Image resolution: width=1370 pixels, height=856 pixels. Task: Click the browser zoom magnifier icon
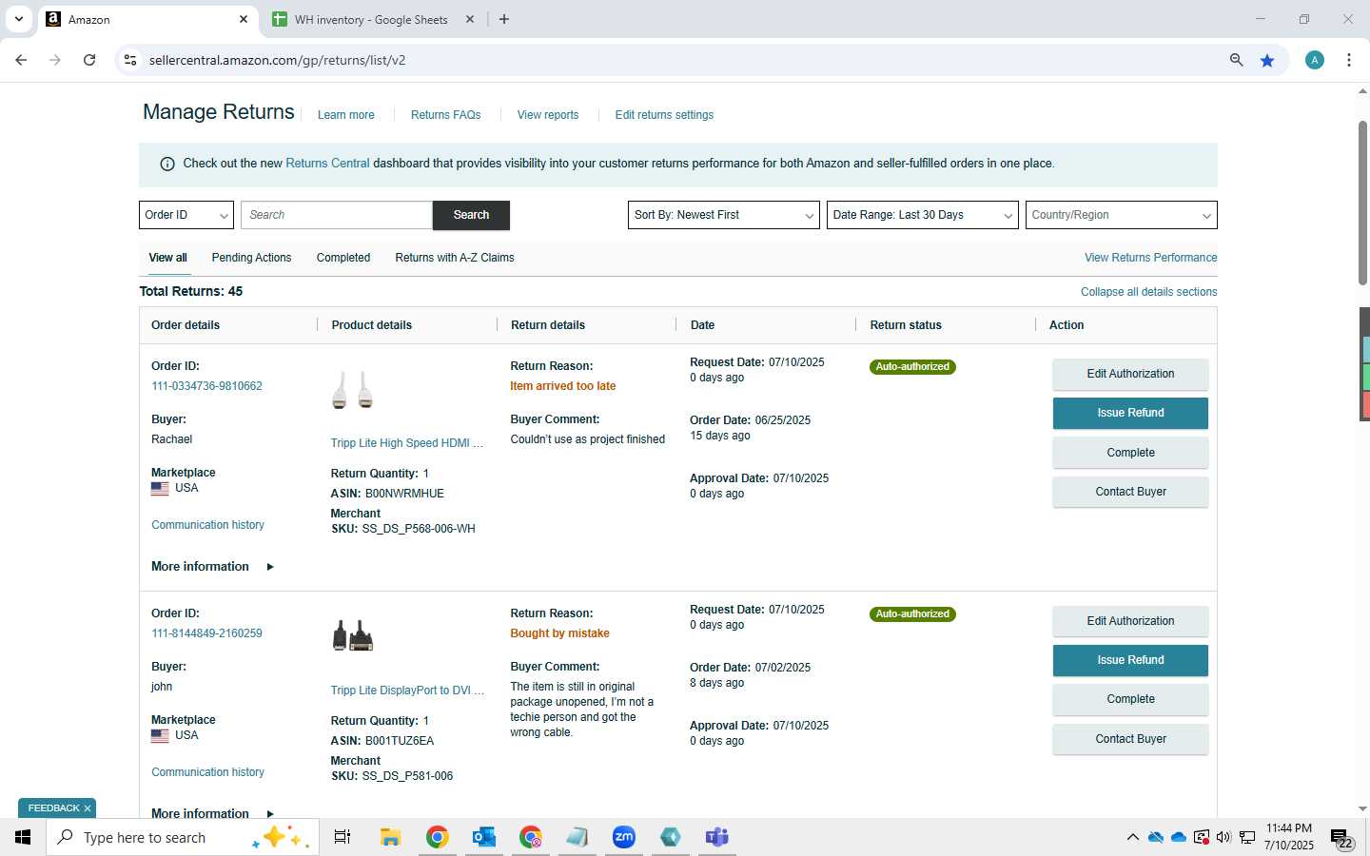tap(1236, 60)
